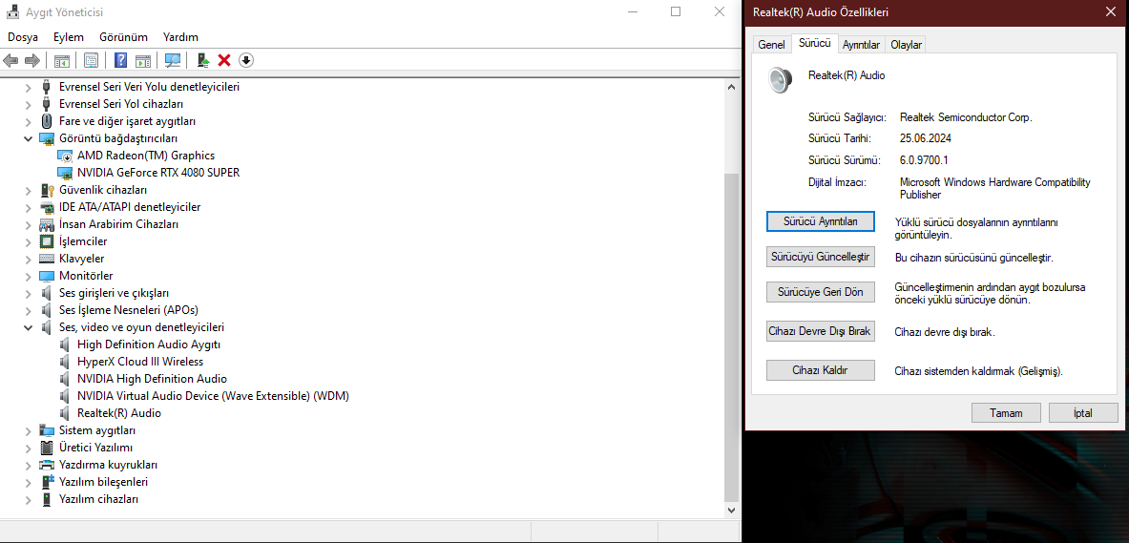
Task: Collapse Ses, video ve oyun denetleyicileri
Action: click(28, 327)
